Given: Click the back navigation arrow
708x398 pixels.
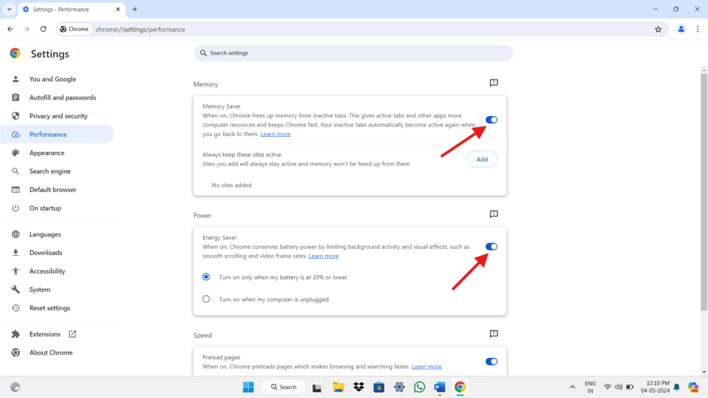Looking at the screenshot, I should pos(10,29).
